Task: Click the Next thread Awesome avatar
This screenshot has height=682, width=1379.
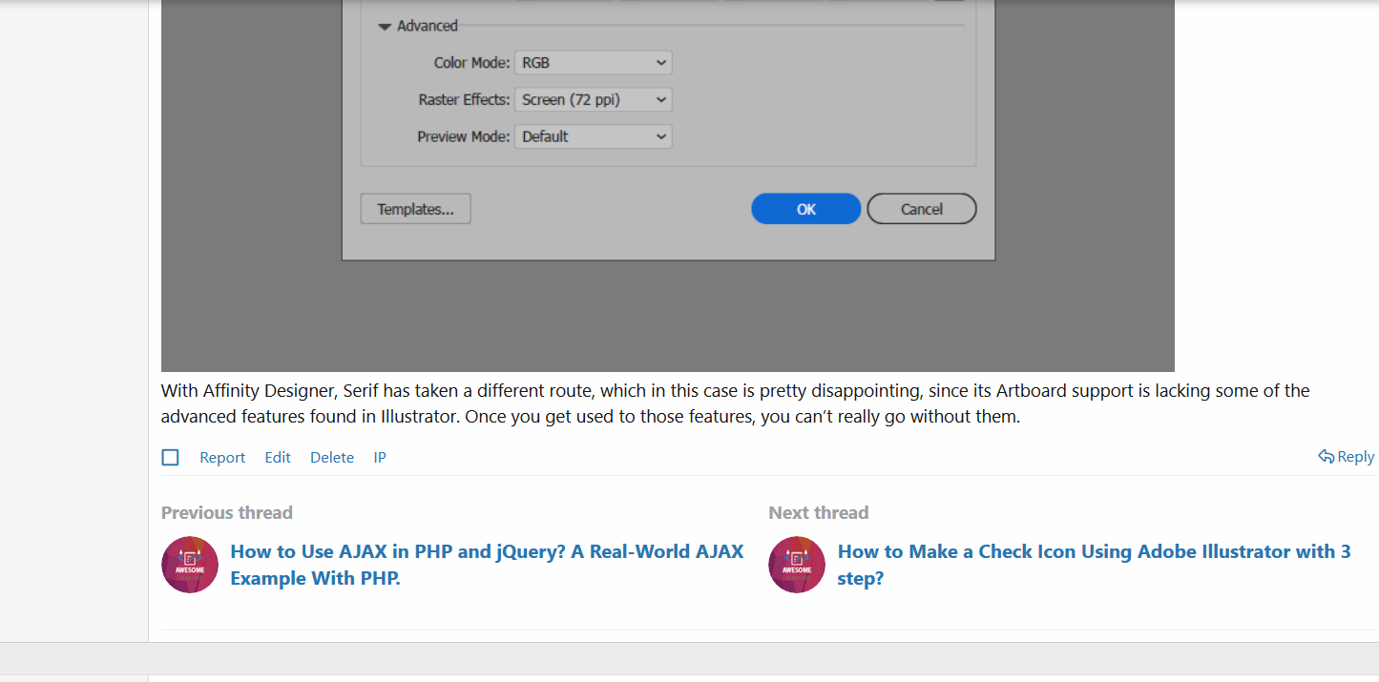Action: click(x=797, y=565)
